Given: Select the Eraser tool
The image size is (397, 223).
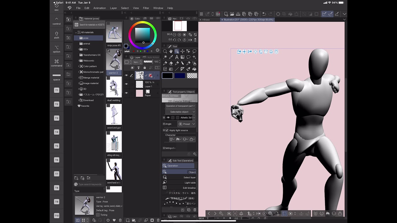Looking at the screenshot, I should 171,63.
